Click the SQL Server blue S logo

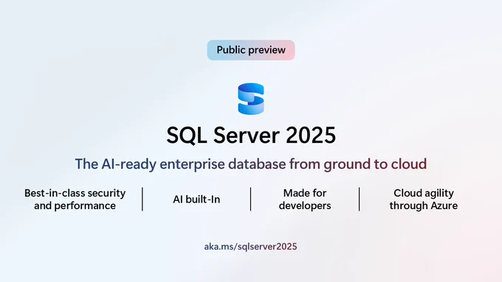point(251,99)
